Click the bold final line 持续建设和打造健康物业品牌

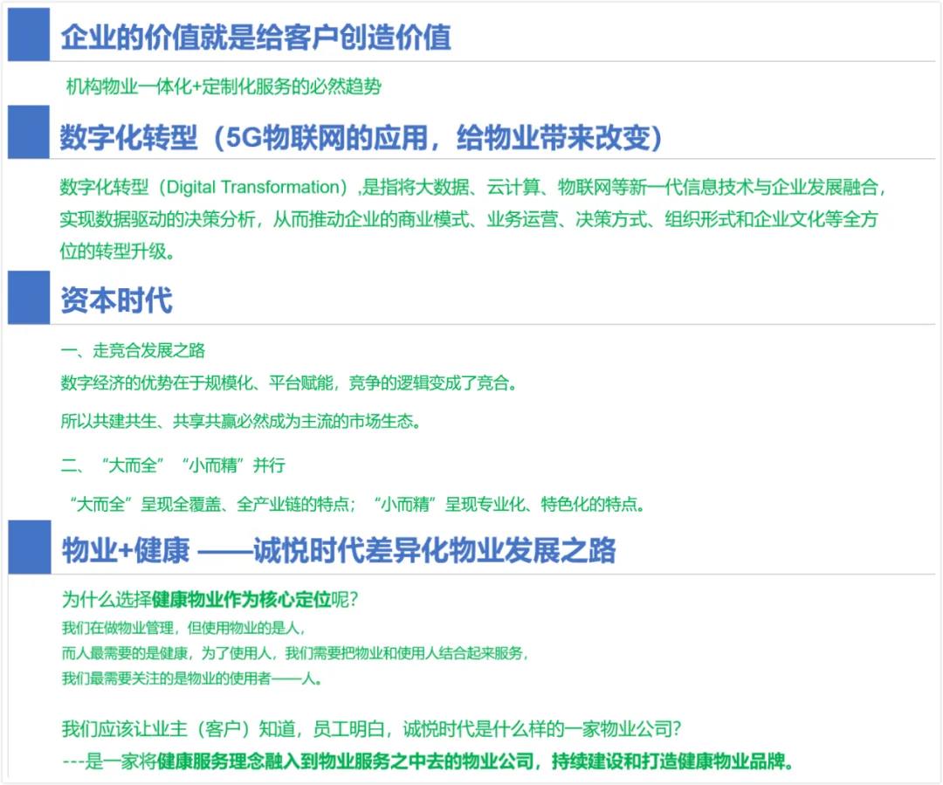[x=672, y=761]
